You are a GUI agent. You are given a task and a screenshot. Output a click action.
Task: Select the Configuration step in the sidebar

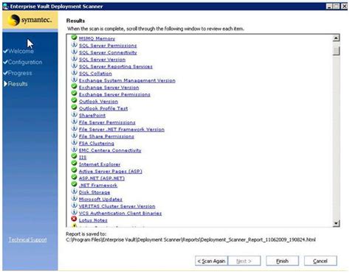[x=25, y=62]
